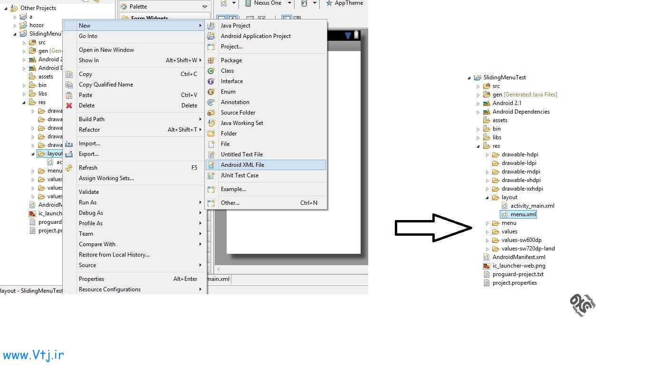Open the Nexus One device dropdown

[289, 3]
